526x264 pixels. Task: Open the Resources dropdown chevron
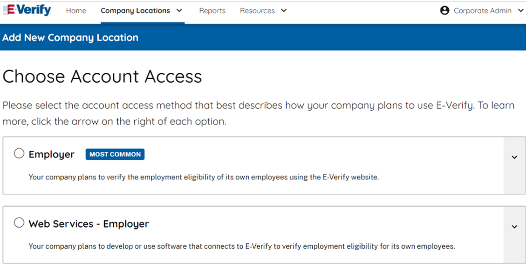tap(284, 10)
